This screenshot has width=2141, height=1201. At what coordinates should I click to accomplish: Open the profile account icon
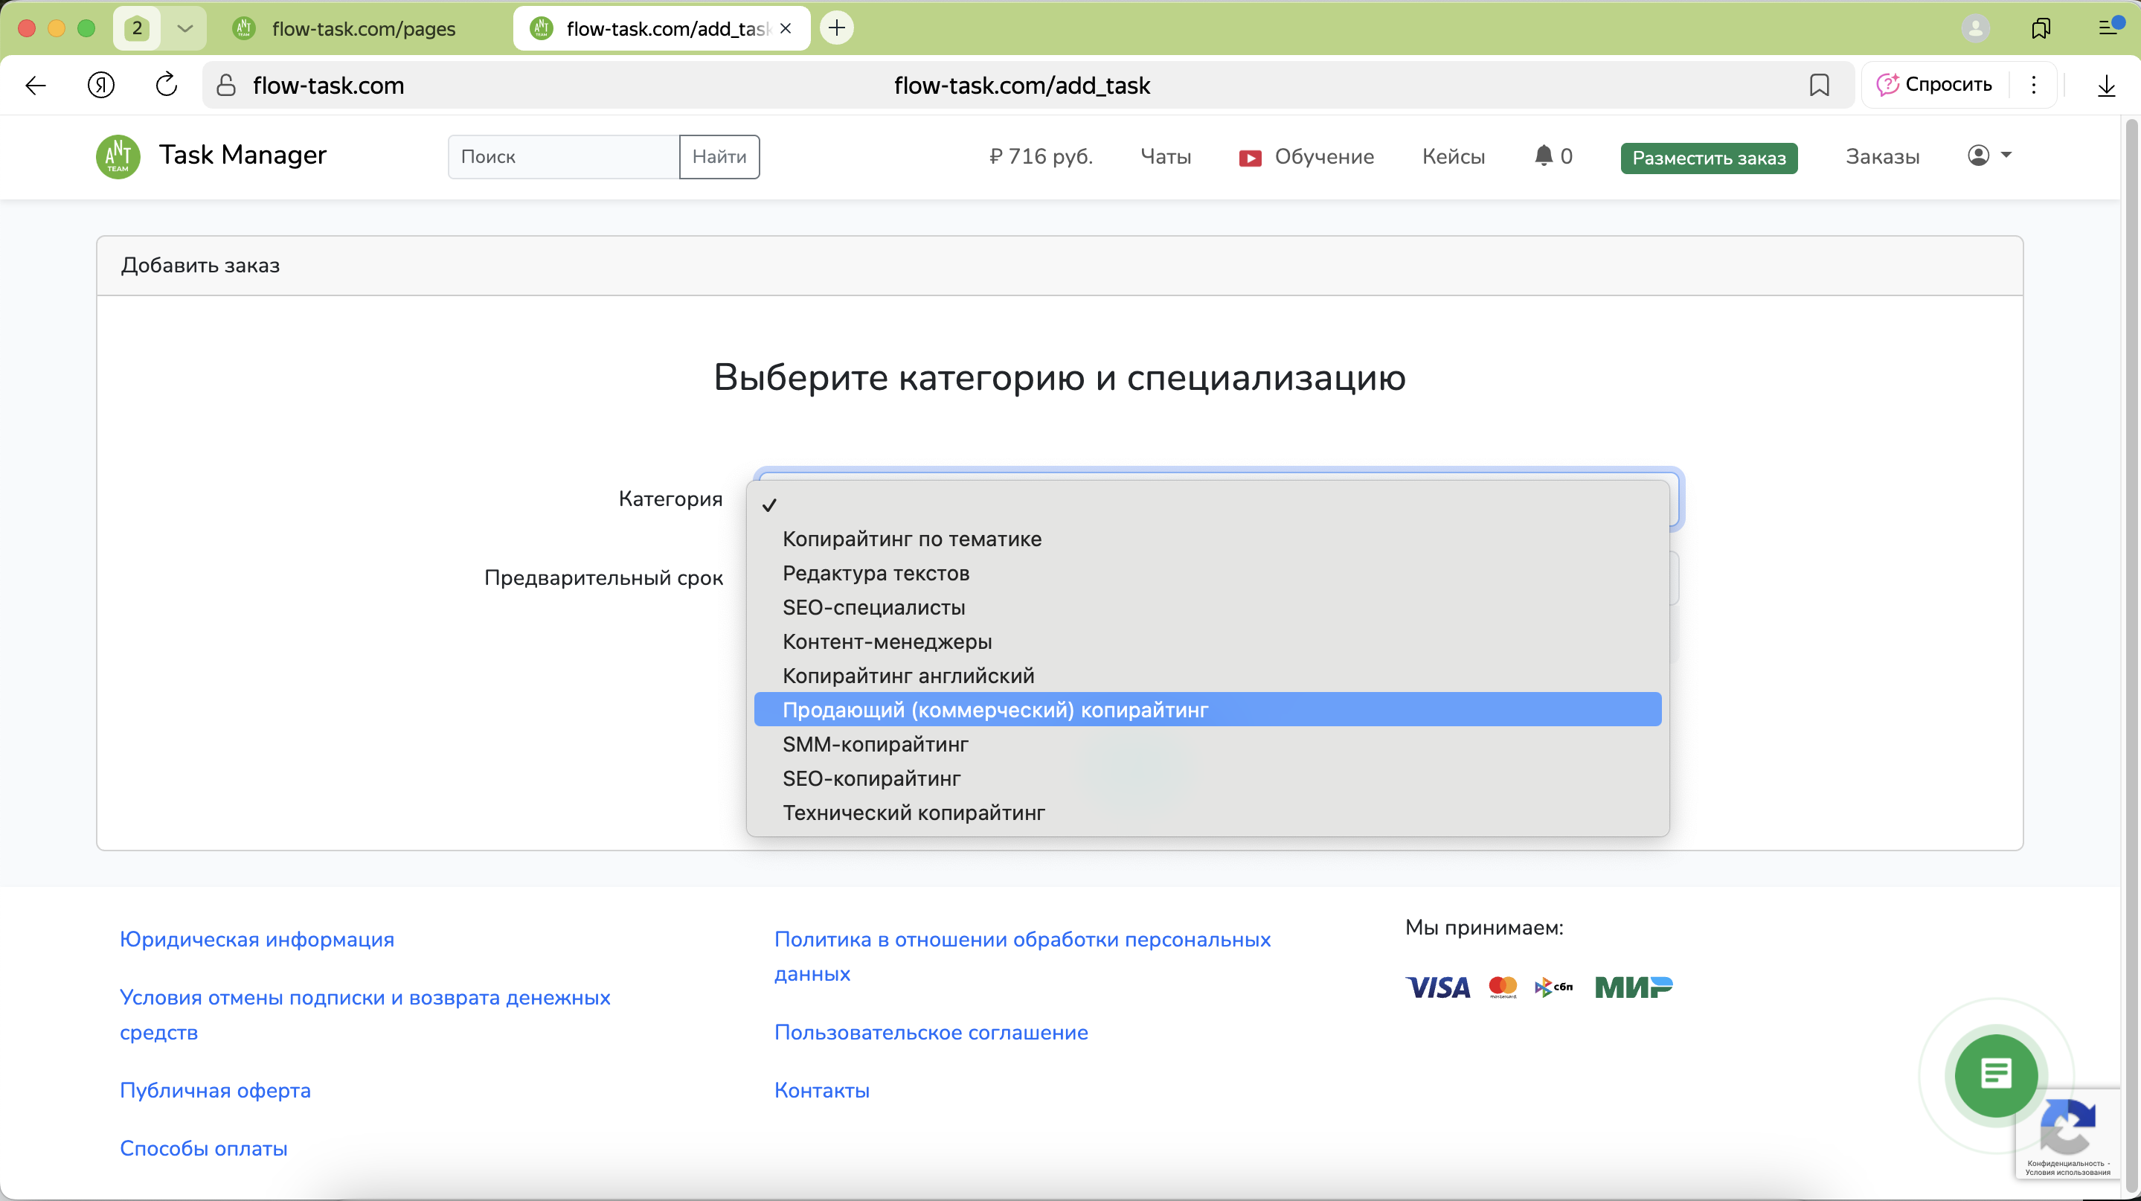tap(1977, 156)
